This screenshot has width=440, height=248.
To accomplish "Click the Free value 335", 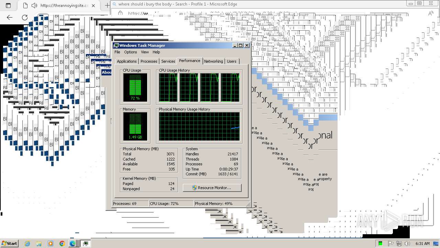I will 172,169.
